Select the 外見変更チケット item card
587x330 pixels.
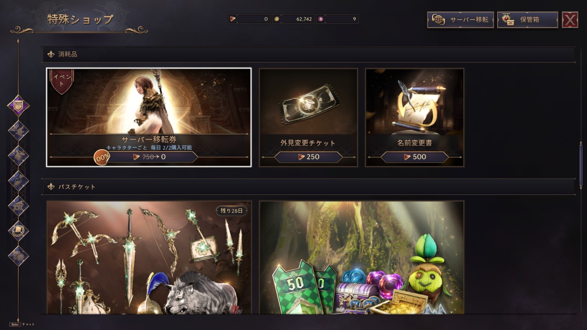[x=308, y=117]
